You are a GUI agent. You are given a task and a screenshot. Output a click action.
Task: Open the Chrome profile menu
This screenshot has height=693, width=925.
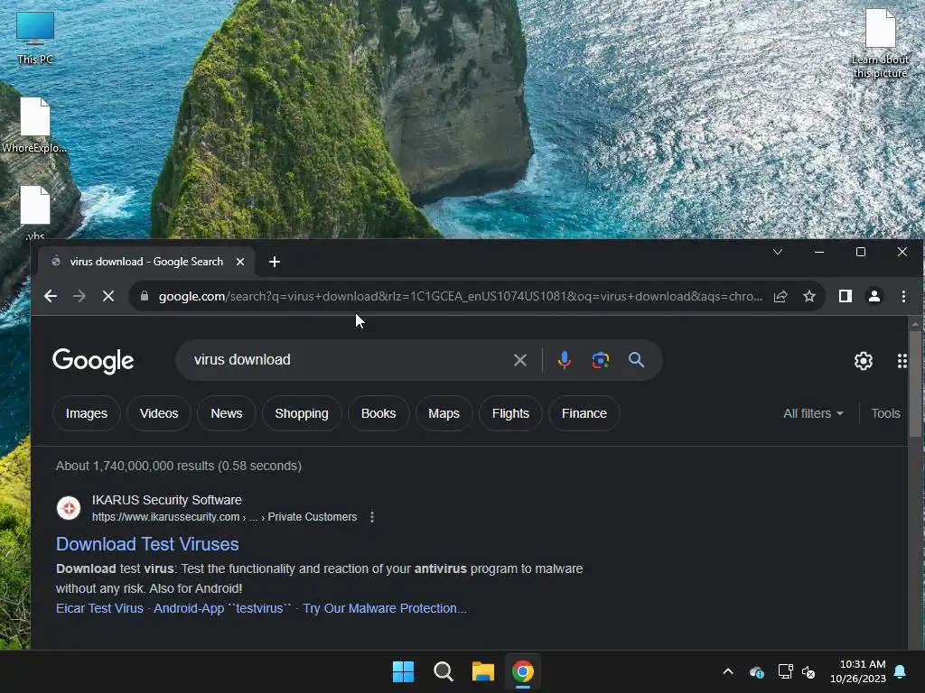pyautogui.click(x=874, y=296)
